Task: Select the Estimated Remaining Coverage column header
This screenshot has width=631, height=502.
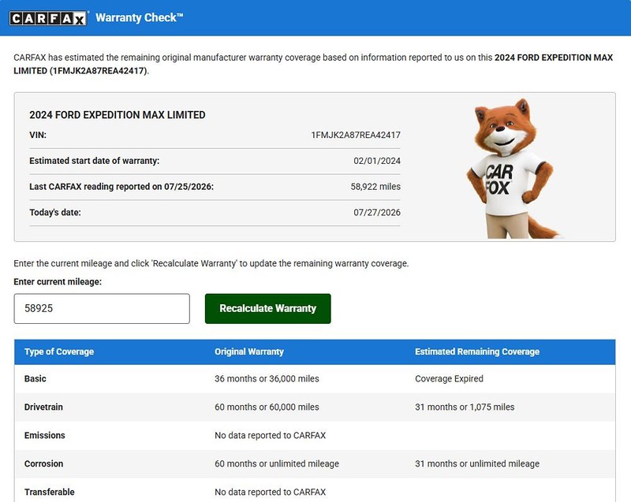Action: 477,351
